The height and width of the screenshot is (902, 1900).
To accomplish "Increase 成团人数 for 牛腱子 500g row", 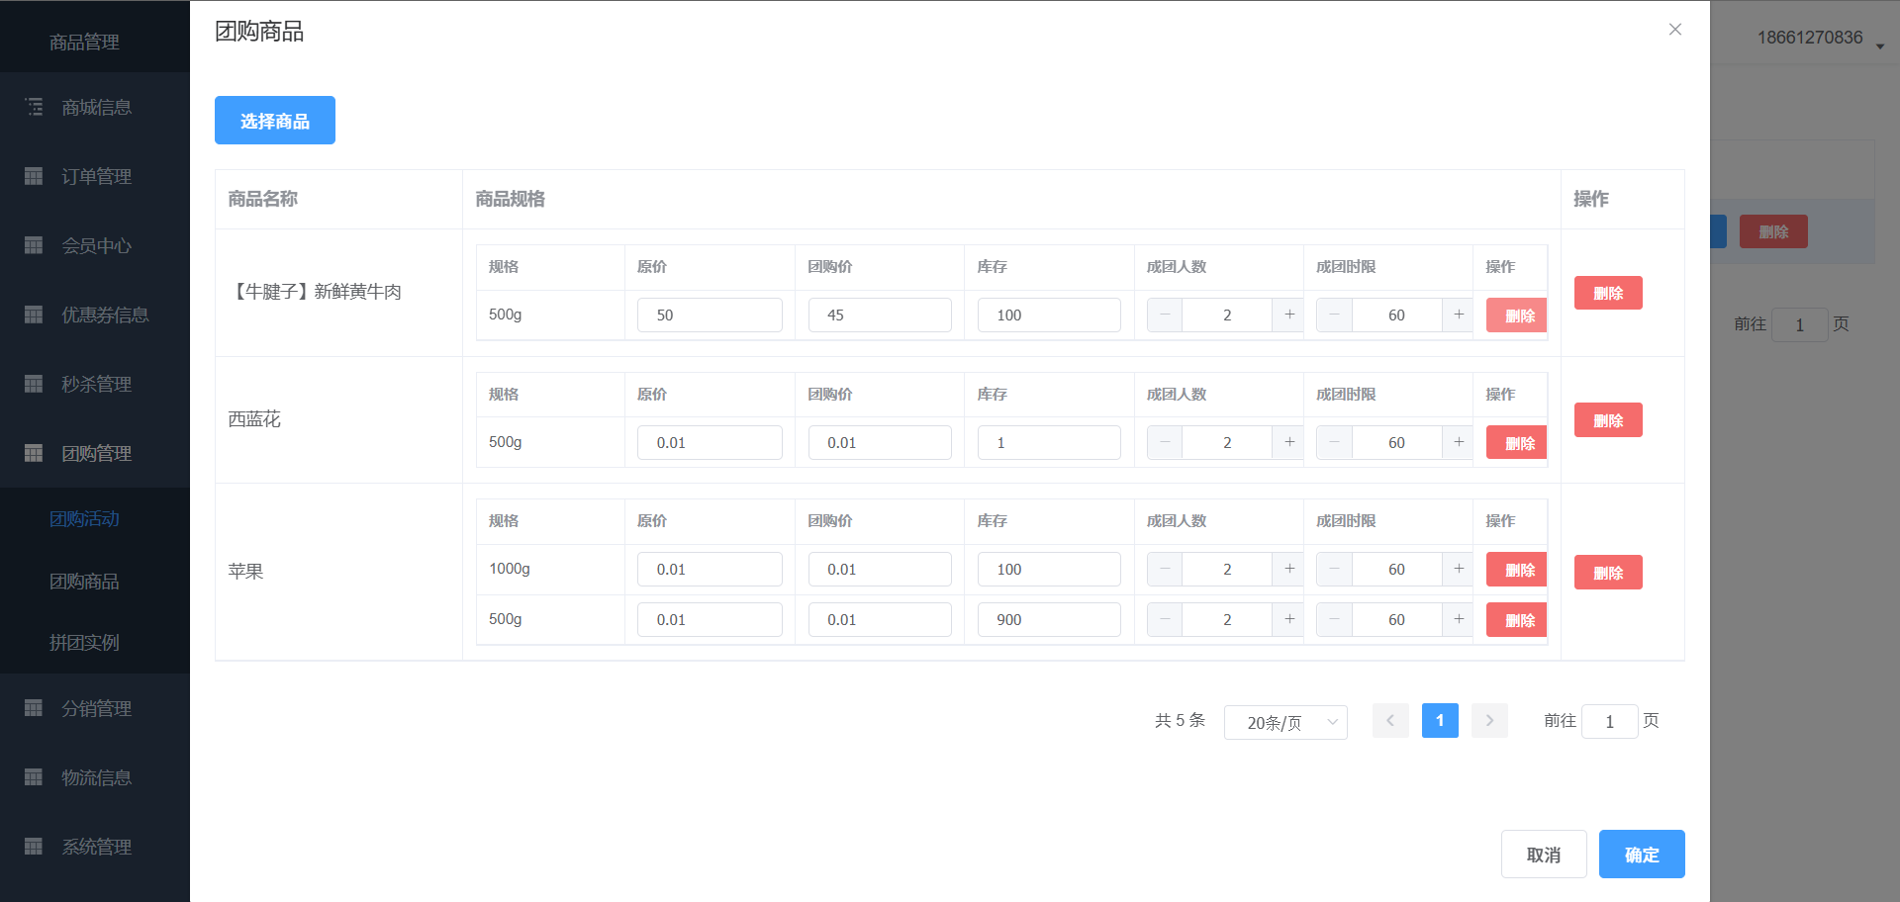I will (x=1288, y=315).
